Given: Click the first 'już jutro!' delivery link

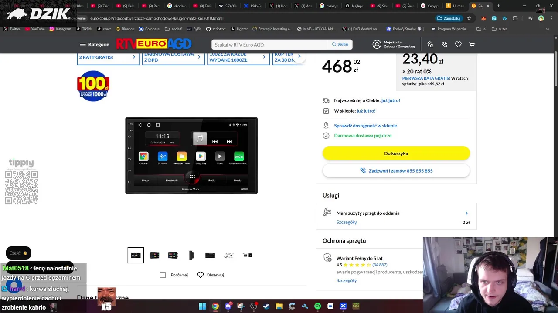Looking at the screenshot, I should (x=391, y=100).
